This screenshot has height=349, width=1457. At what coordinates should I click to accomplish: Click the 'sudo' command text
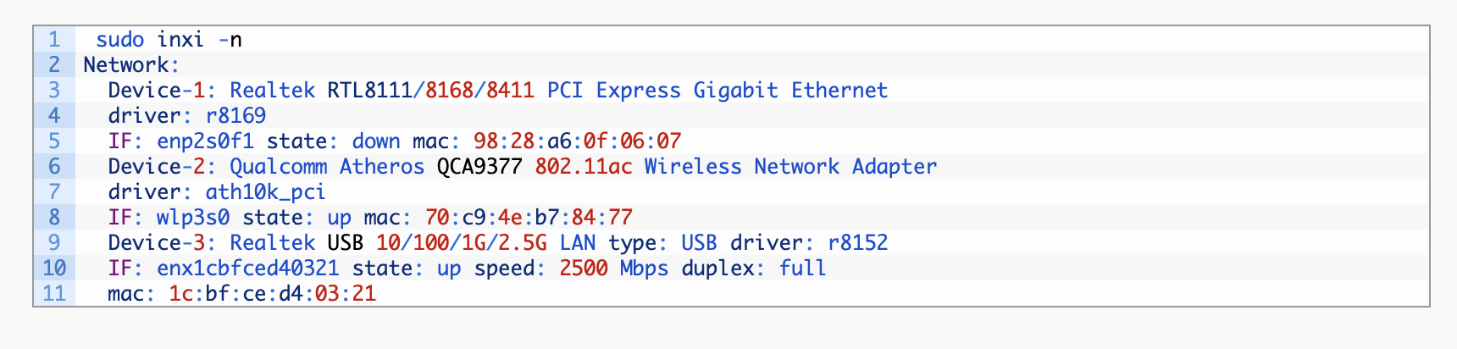tap(119, 40)
